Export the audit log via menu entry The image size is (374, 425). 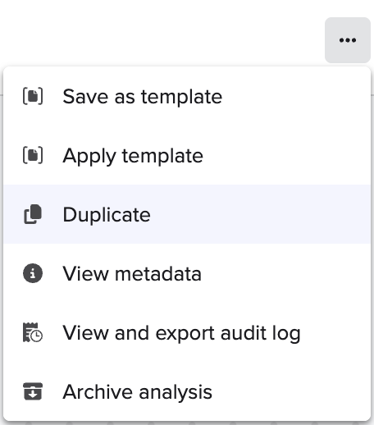tap(187, 332)
